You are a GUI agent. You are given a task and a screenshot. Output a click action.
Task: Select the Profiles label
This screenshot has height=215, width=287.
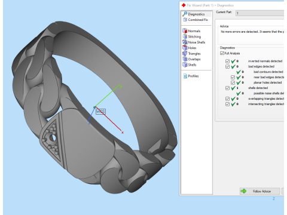[x=193, y=76]
